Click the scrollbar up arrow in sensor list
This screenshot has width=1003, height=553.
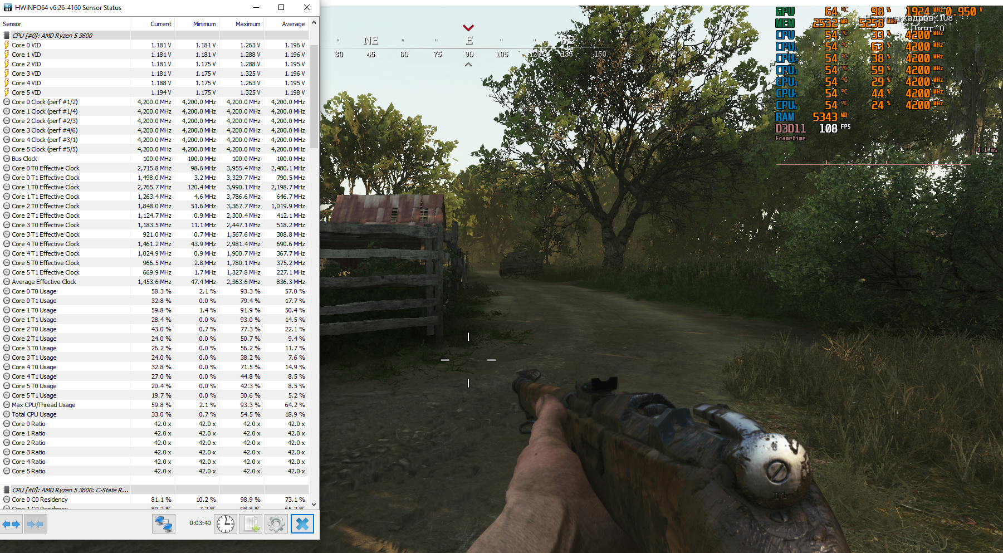[314, 23]
